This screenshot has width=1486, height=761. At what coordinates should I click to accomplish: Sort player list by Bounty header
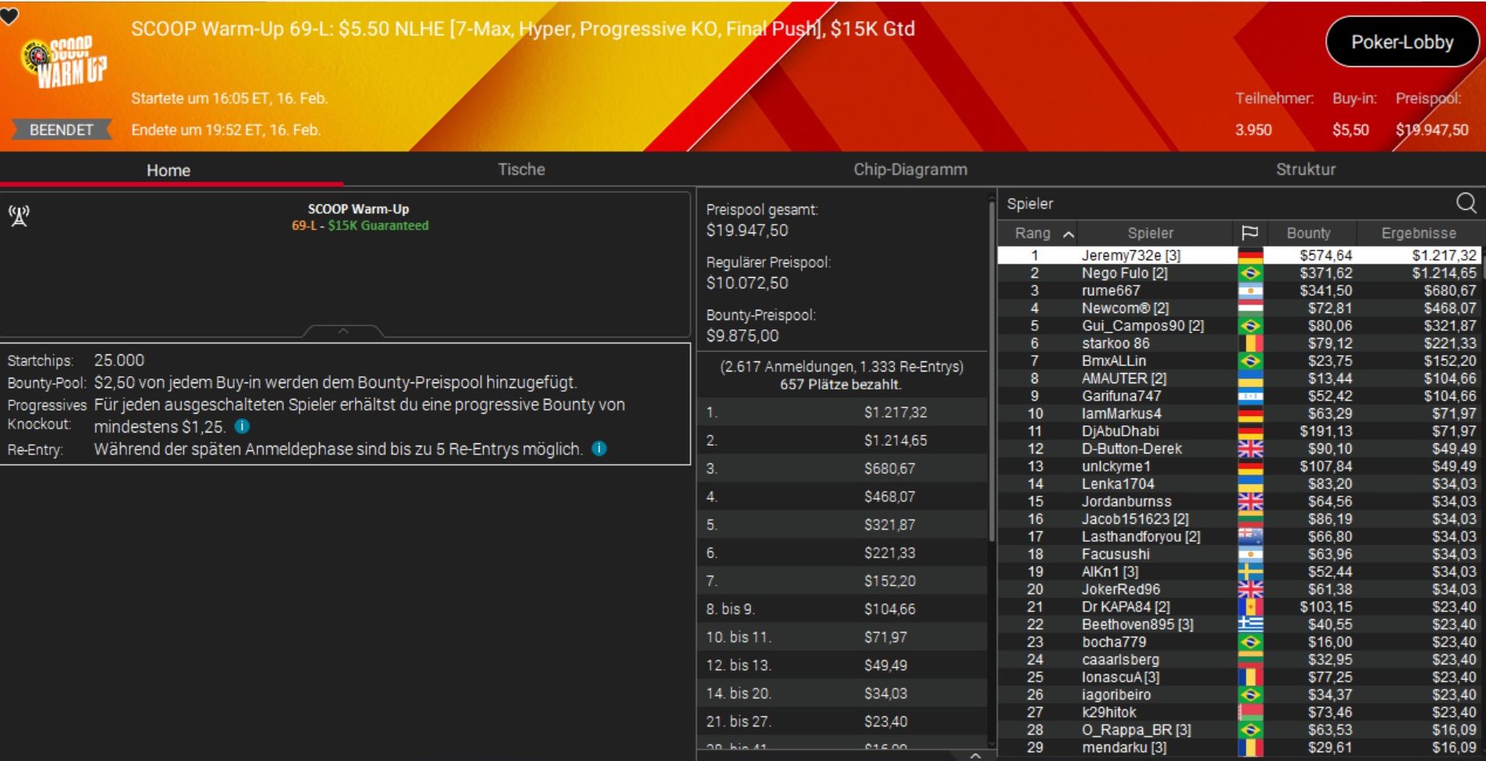click(x=1308, y=233)
